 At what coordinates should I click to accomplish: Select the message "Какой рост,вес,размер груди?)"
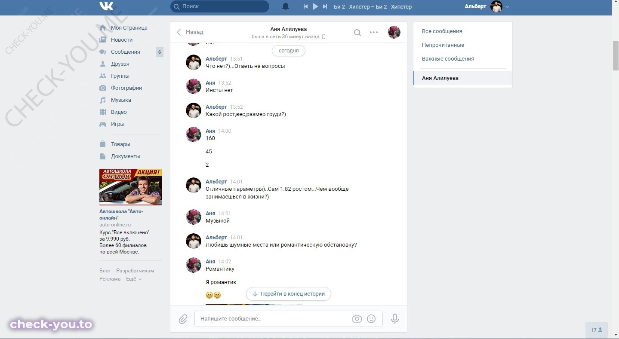click(246, 114)
